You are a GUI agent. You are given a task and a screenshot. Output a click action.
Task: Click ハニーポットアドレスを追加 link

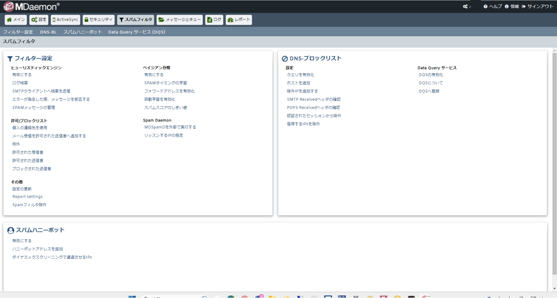coord(38,249)
